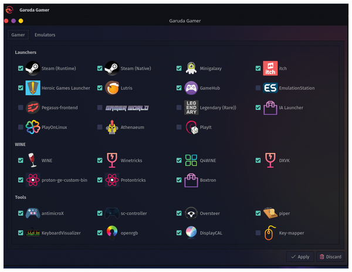Uncheck the itch checkbox
Screen dimensions: 352x272
point(258,68)
